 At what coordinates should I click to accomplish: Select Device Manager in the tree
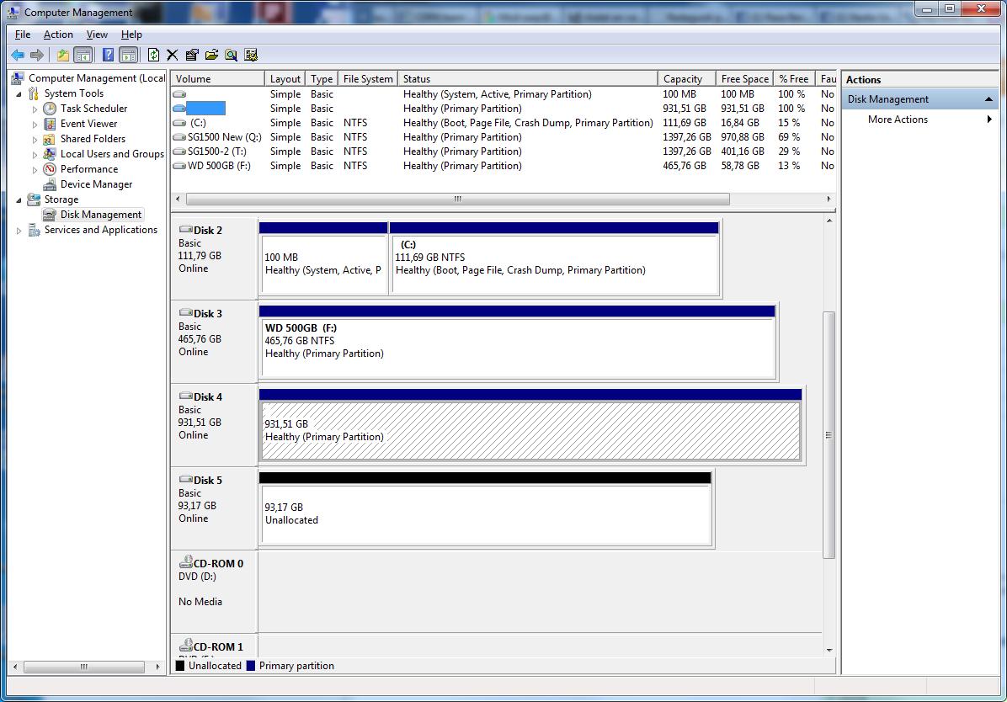96,184
